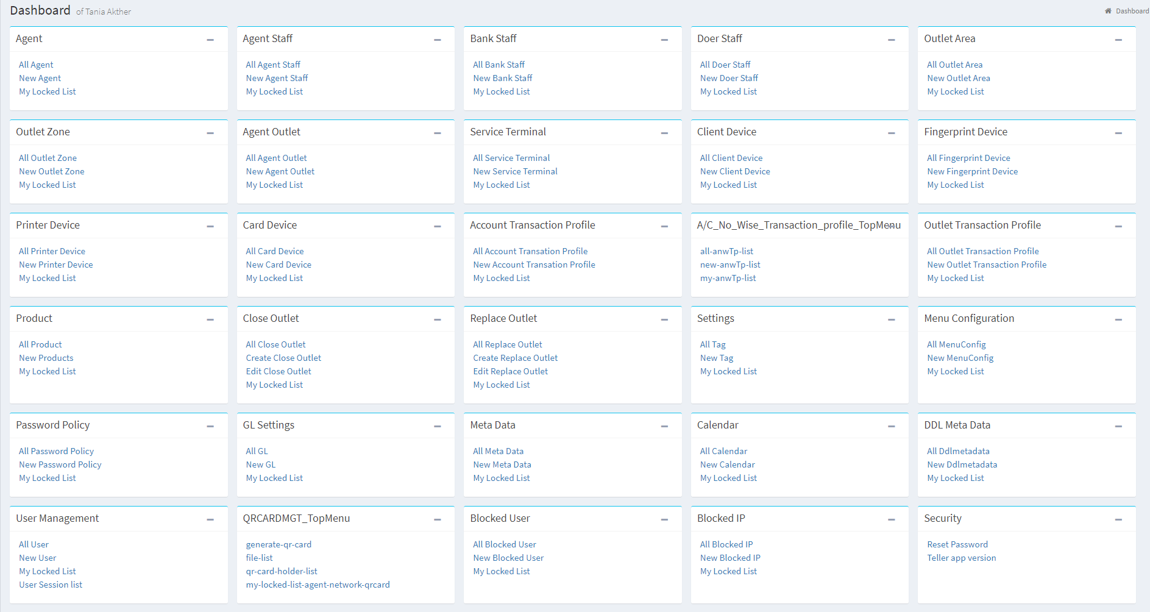Open New Tag under Settings
The height and width of the screenshot is (612, 1150).
click(717, 358)
